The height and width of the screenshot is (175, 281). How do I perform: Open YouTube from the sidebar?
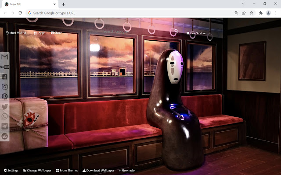click(4, 67)
